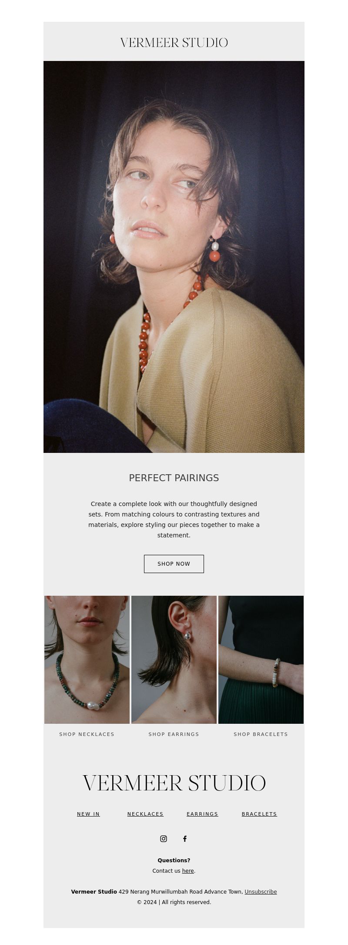Click the SHOP BRACELETS caption
The image size is (348, 945).
tap(261, 734)
